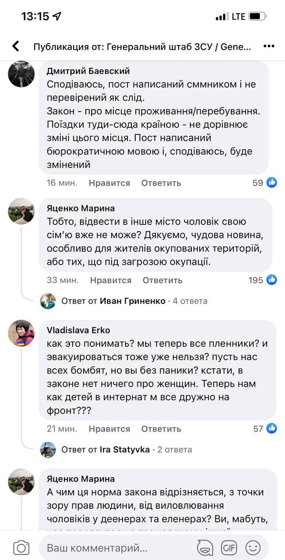Expand replies from Ira Statyvka, 2 ответа

pos(126,450)
